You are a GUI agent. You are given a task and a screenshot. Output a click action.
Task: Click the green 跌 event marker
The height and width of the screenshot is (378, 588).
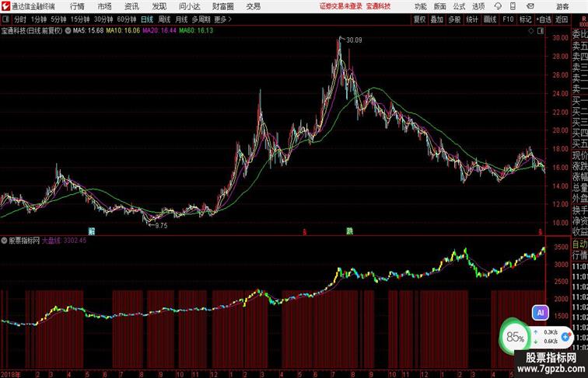(349, 231)
